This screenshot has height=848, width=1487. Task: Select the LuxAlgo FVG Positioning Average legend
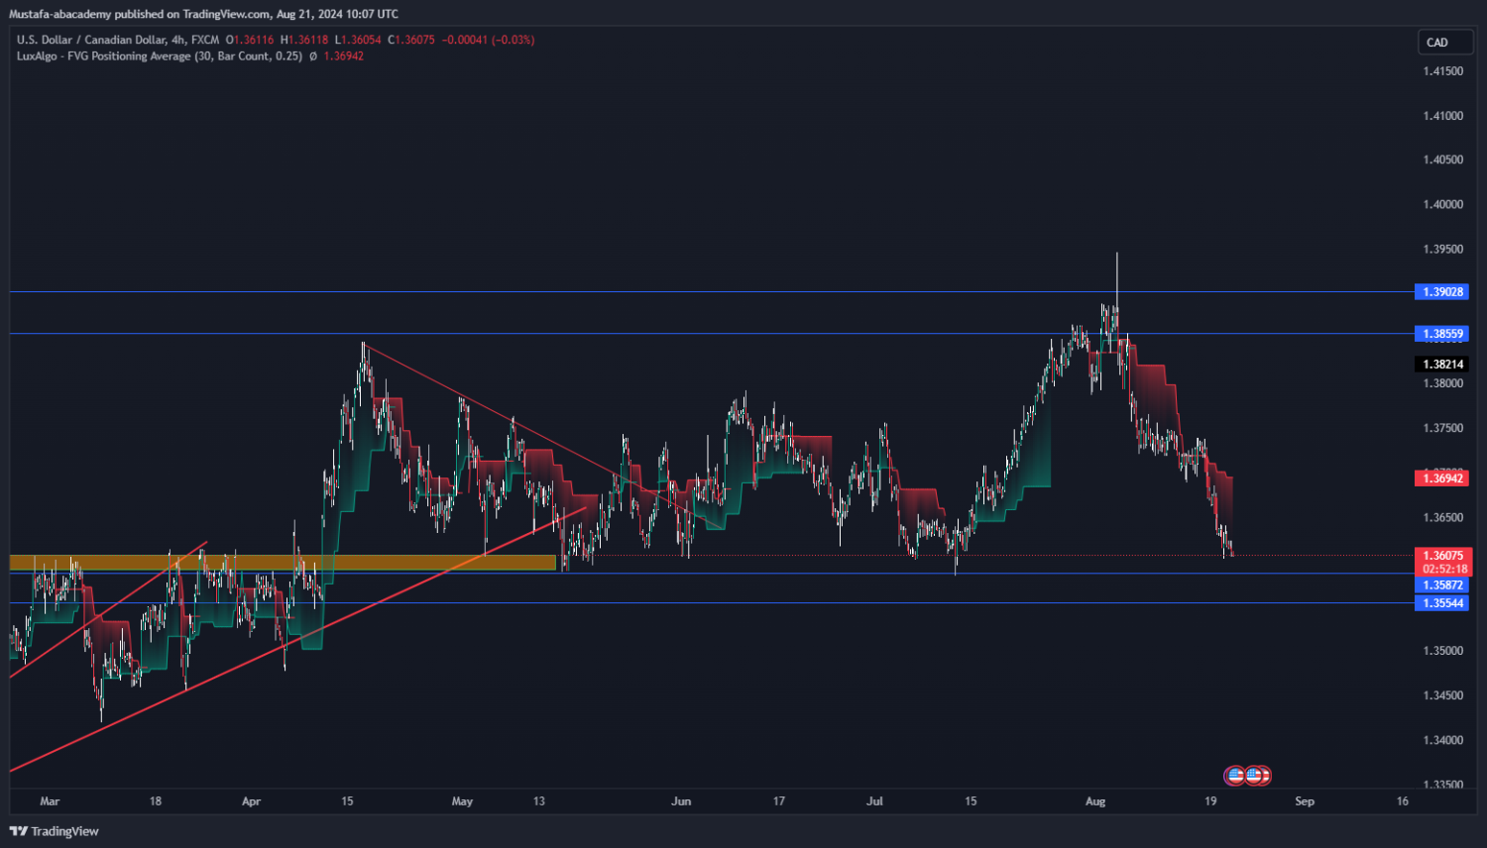(159, 56)
